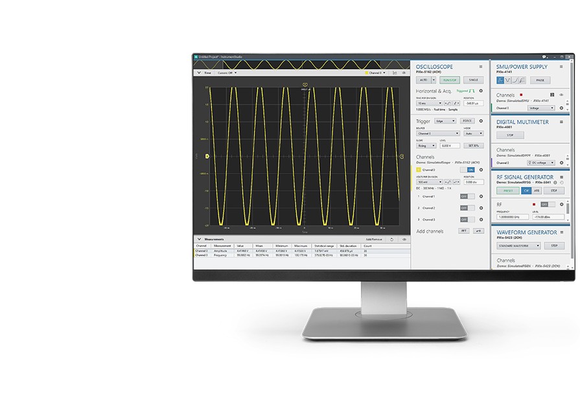Enable oscilloscope Channel 2 toggle
580x412 pixels.
click(466, 208)
